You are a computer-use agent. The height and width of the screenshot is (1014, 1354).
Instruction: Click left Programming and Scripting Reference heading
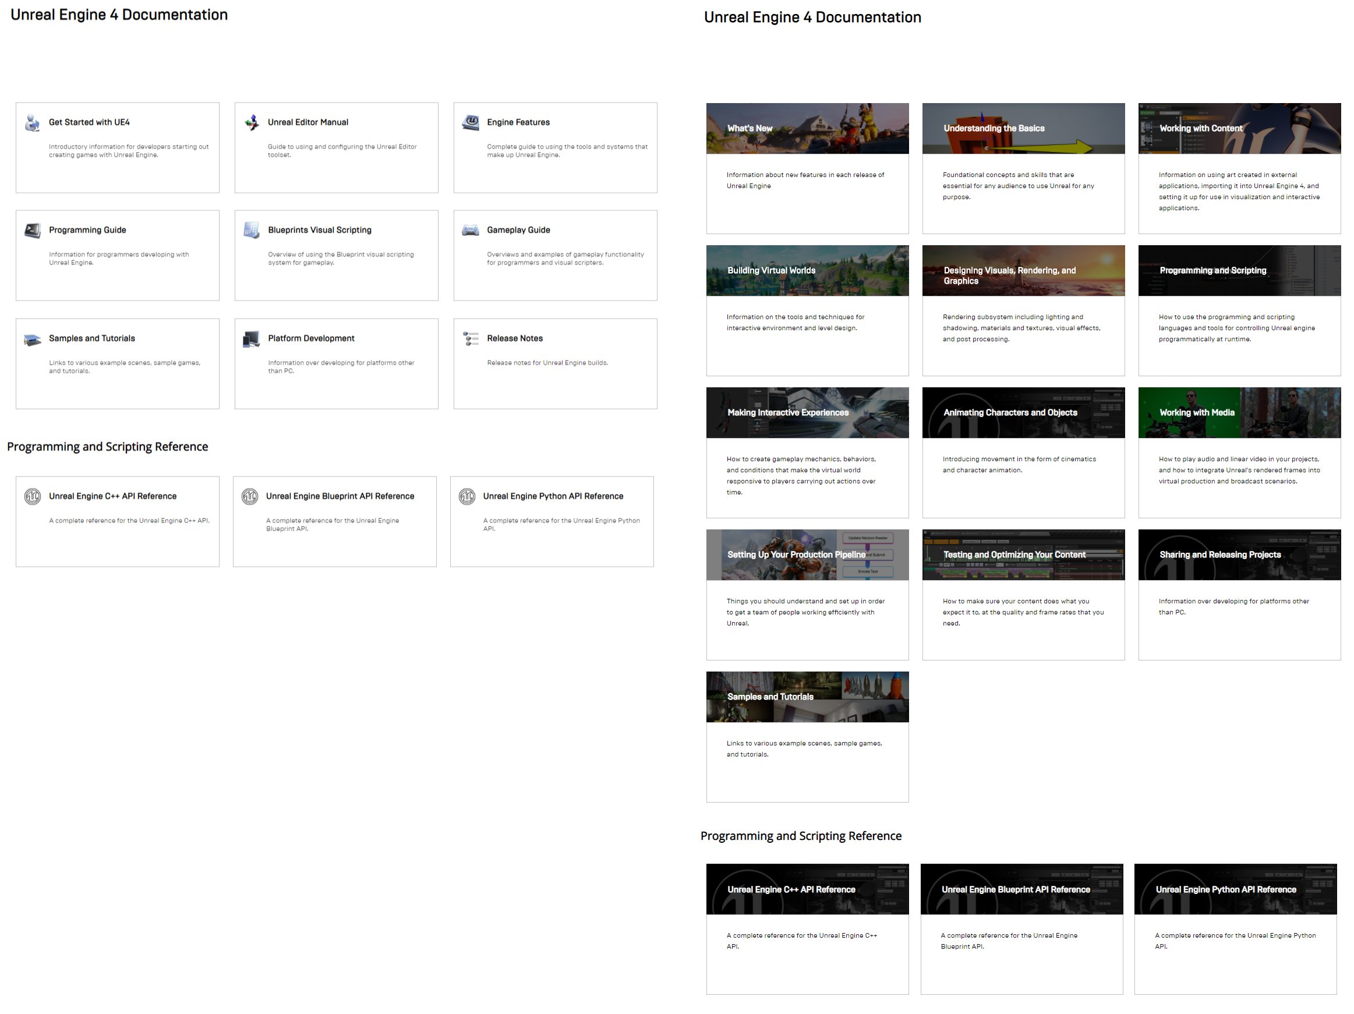pyautogui.click(x=108, y=447)
